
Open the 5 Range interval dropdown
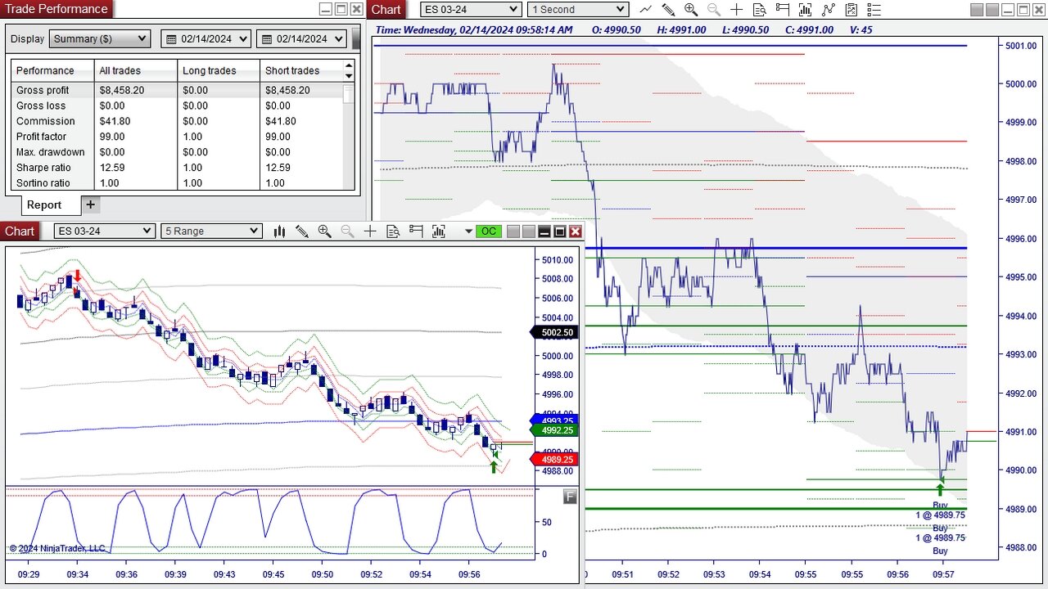[211, 232]
